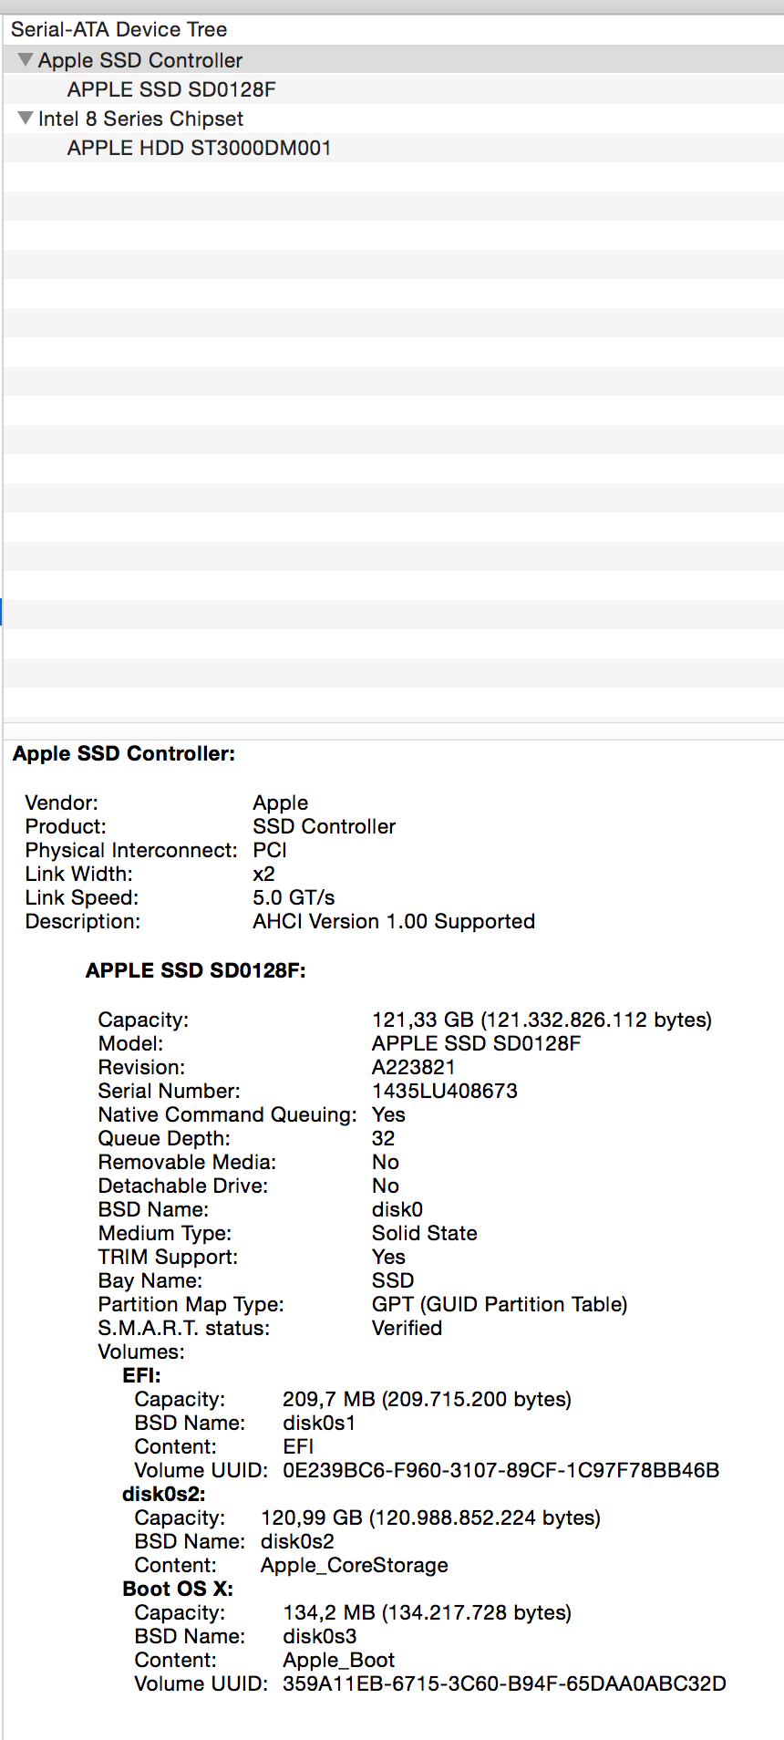Viewport: 784px width, 1740px height.
Task: Click the 'Boot OS X:' volume heading
Action: [x=178, y=1590]
